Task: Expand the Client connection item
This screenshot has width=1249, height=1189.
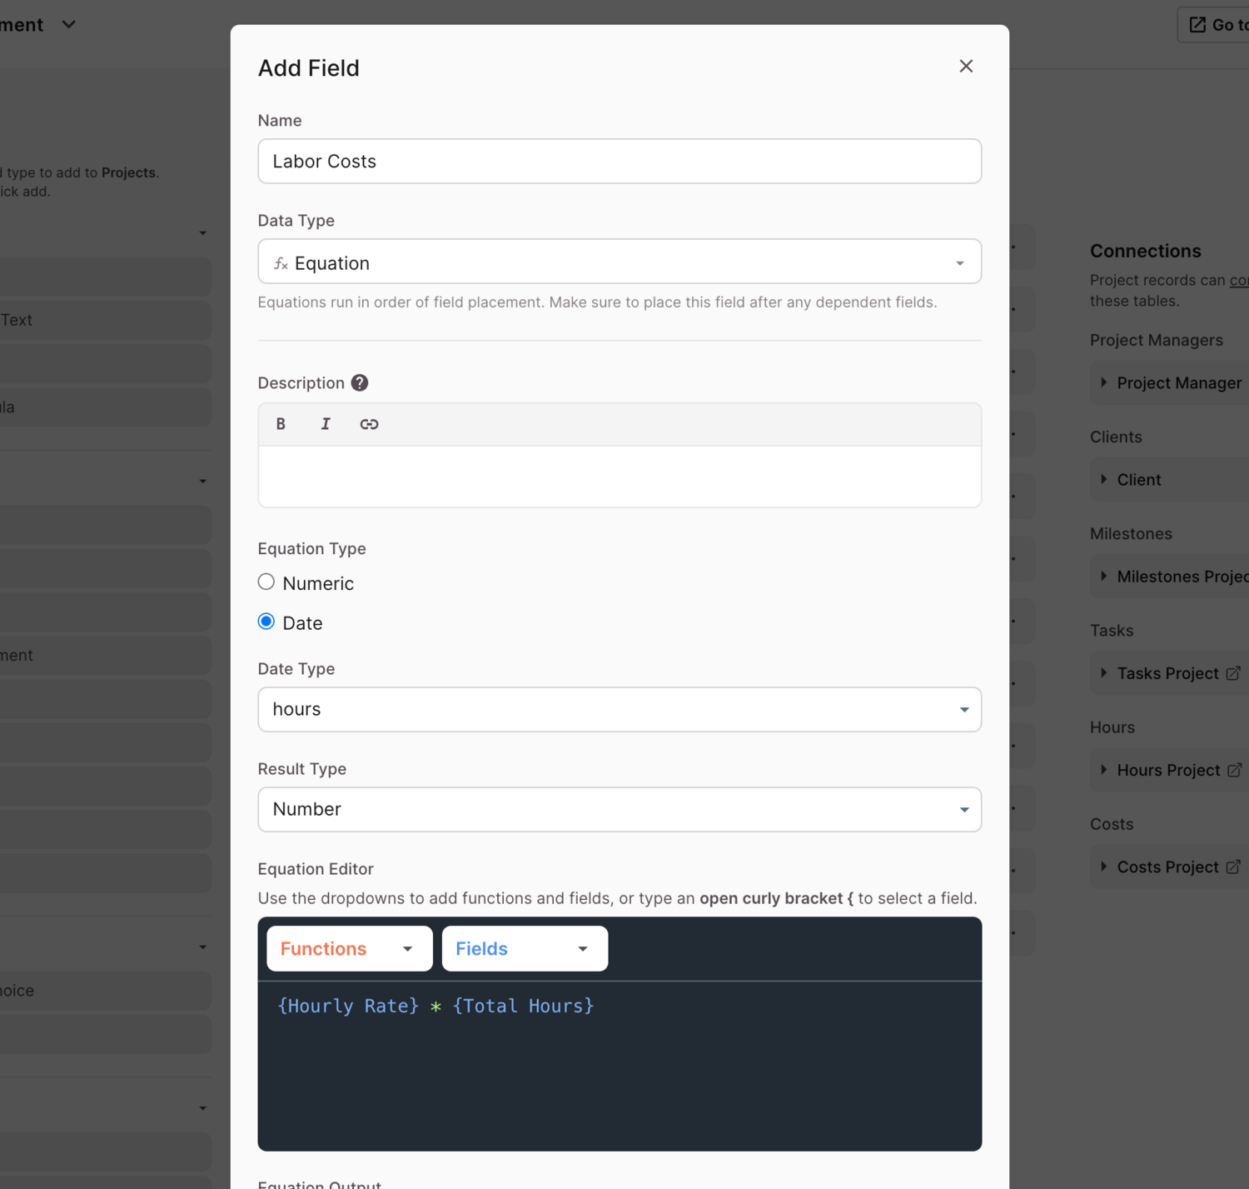Action: pos(1137,480)
